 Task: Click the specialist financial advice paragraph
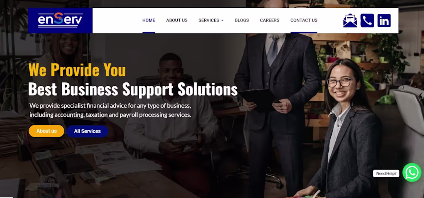[110, 110]
